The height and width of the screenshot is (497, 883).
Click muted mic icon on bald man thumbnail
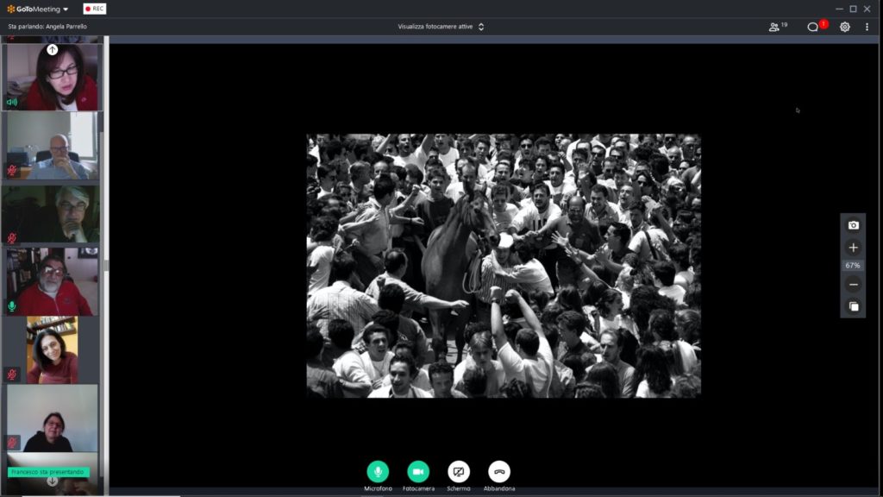coord(12,170)
